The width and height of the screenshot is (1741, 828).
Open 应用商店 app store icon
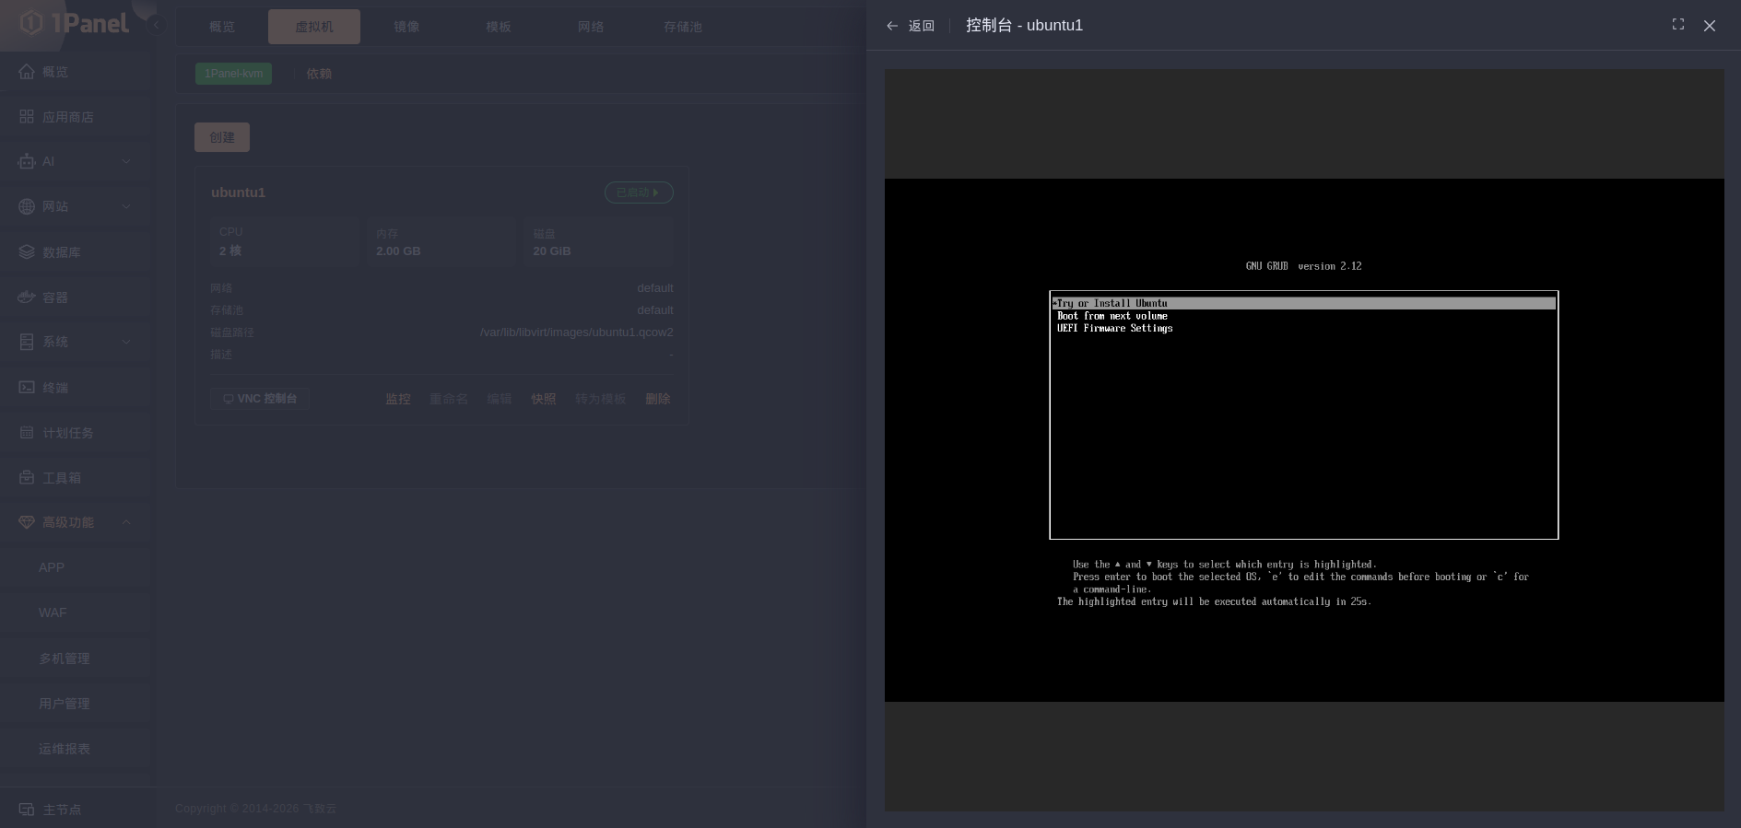click(x=27, y=117)
